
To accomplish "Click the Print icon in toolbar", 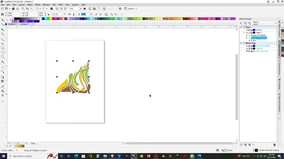I will point(18,9).
